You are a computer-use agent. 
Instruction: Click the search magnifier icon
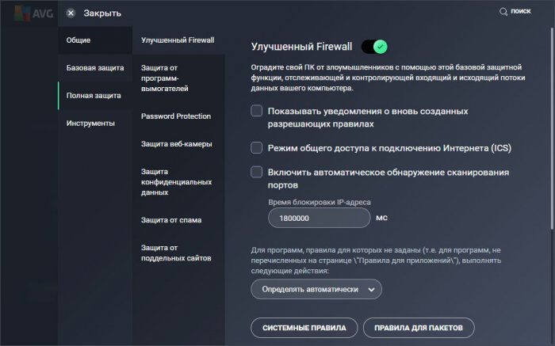click(x=503, y=12)
